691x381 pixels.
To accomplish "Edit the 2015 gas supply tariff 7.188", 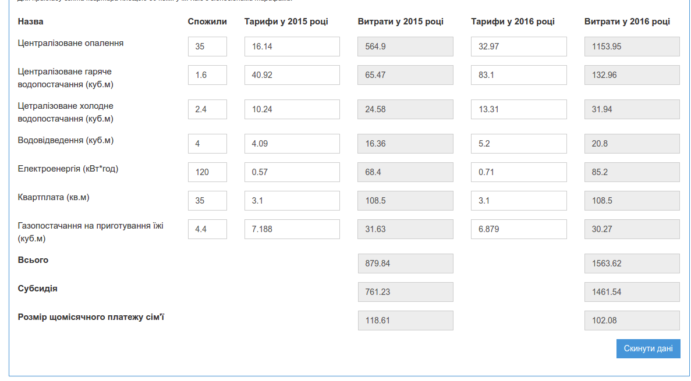I will (292, 229).
